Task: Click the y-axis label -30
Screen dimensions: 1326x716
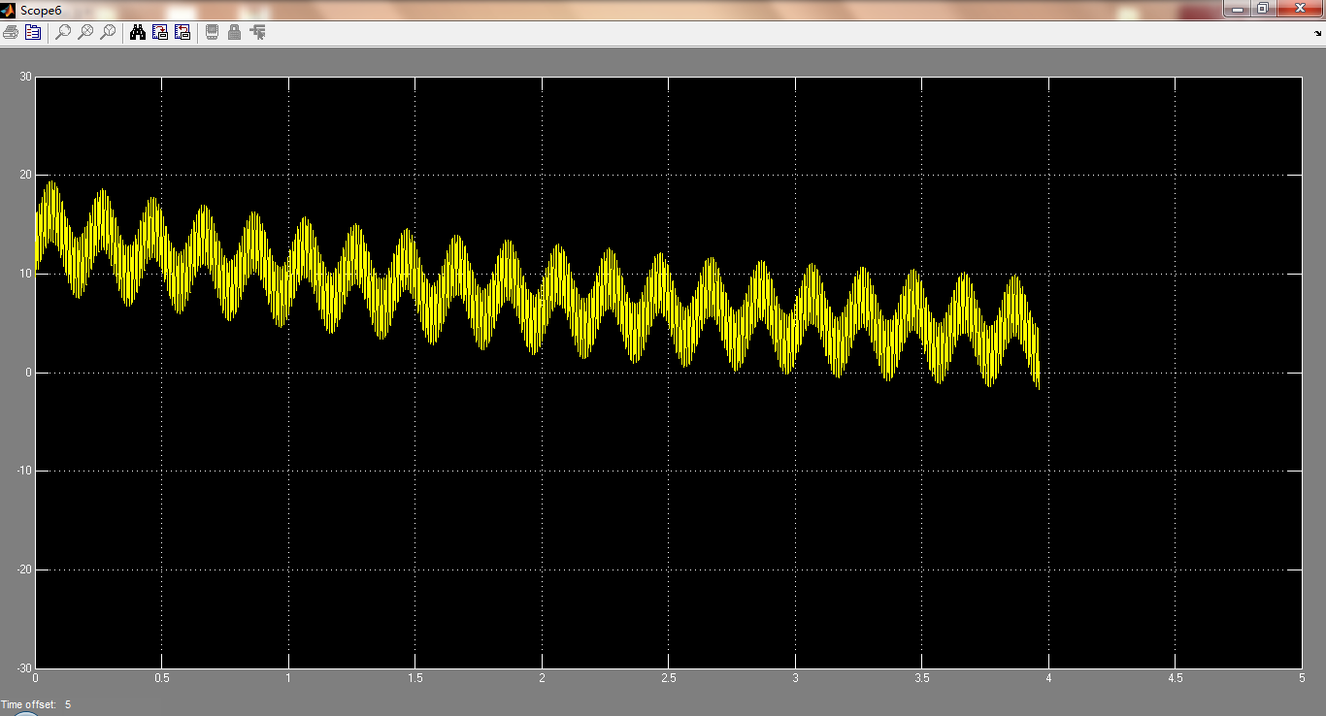Action: 24,667
